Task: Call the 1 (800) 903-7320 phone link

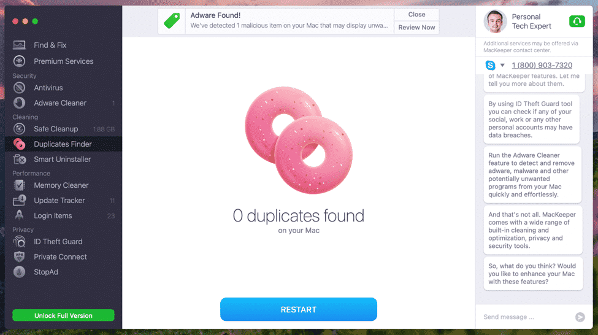Action: [x=542, y=65]
